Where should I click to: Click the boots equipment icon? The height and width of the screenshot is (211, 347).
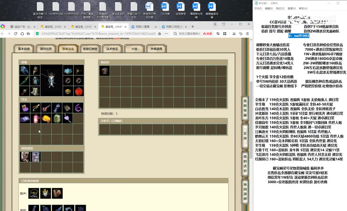[x=35, y=91]
